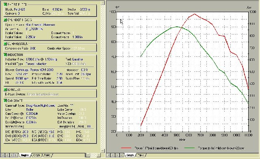Select the Graph tab under the chart
260x159 pixels.
point(130,155)
